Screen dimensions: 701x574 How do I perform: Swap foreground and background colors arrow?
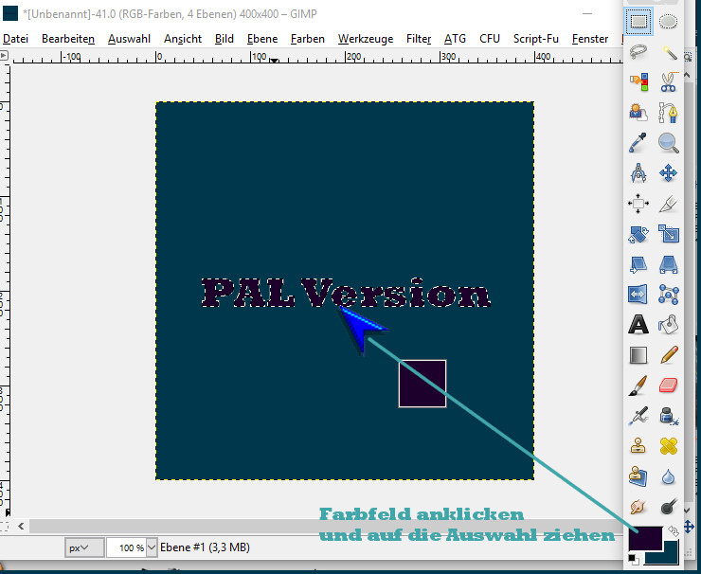(674, 531)
